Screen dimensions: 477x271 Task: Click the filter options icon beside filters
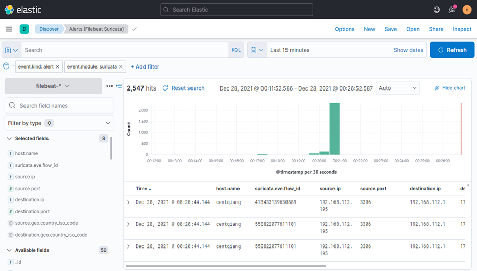[x=6, y=66]
